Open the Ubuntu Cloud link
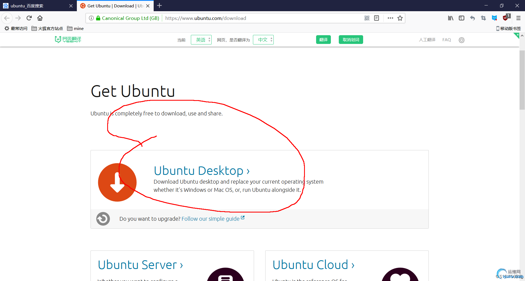Image resolution: width=525 pixels, height=281 pixels. 313,265
